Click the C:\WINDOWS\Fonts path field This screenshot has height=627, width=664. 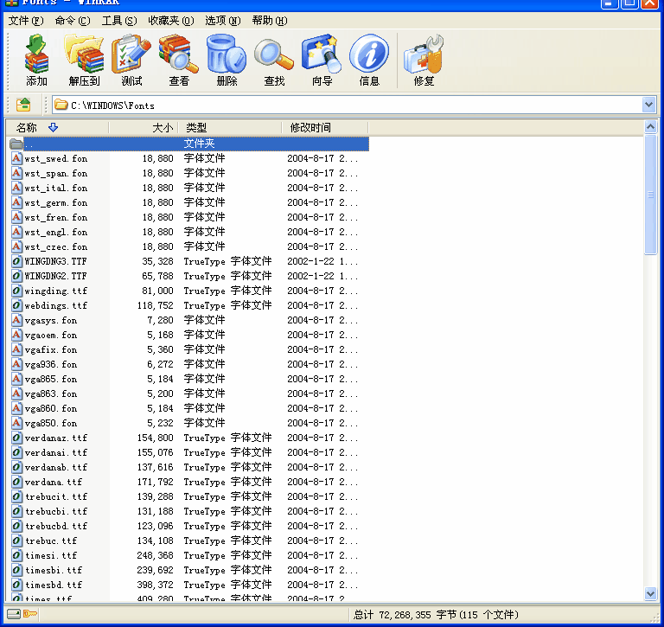[x=348, y=105]
